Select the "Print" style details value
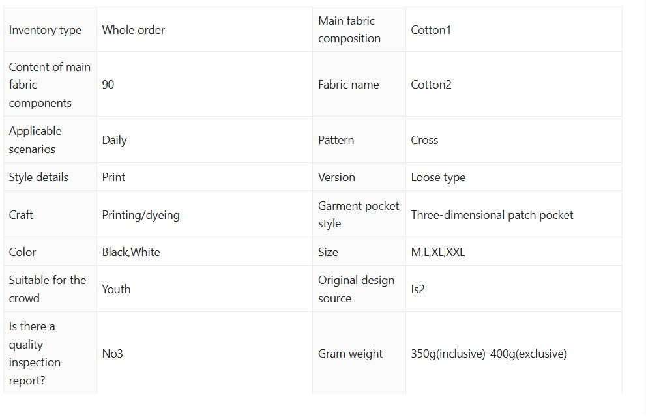The height and width of the screenshot is (417, 646). click(x=114, y=177)
